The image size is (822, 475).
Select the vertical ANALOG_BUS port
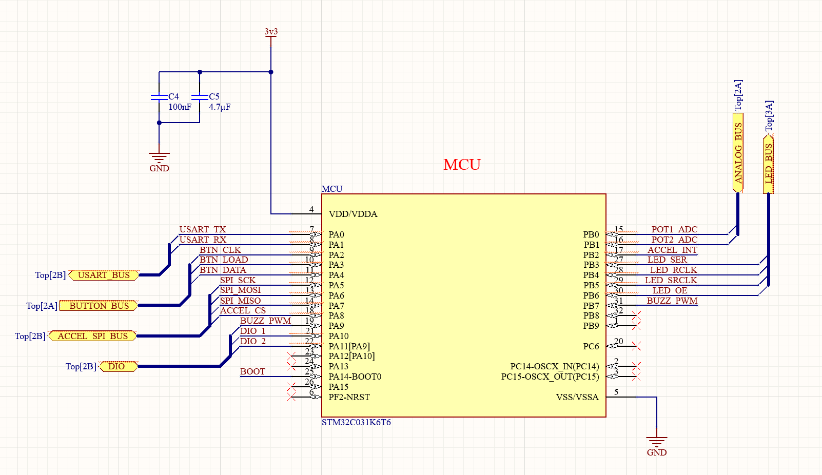click(738, 153)
